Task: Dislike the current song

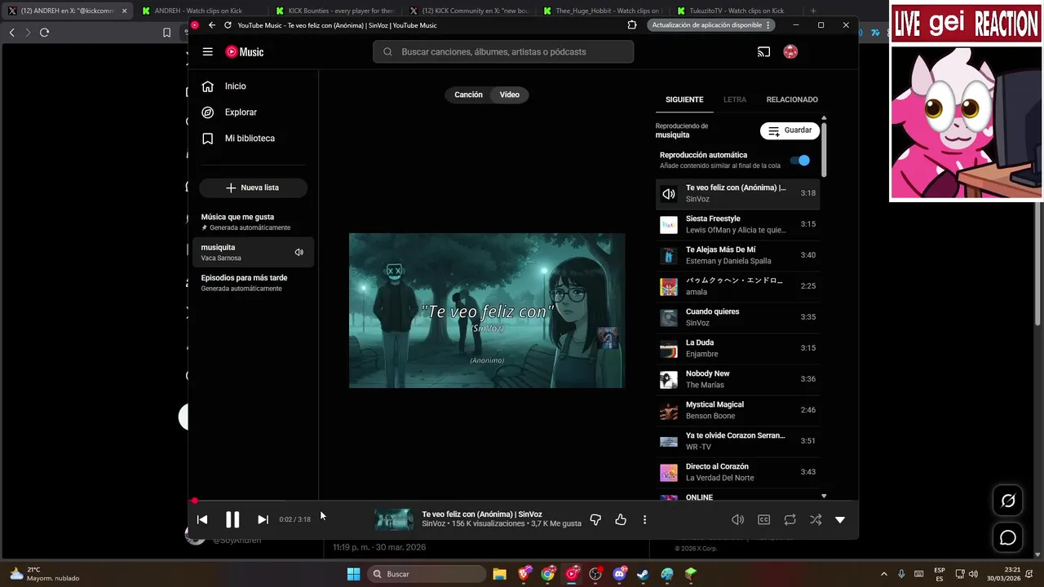Action: (595, 519)
